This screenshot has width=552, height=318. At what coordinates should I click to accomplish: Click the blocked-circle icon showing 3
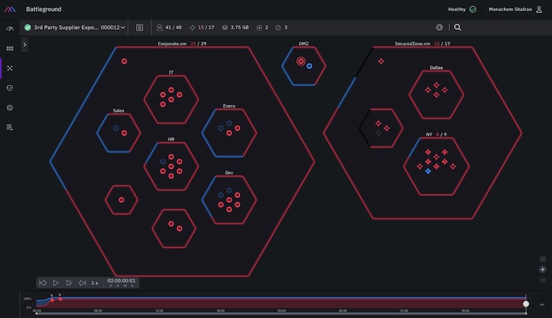pyautogui.click(x=282, y=28)
